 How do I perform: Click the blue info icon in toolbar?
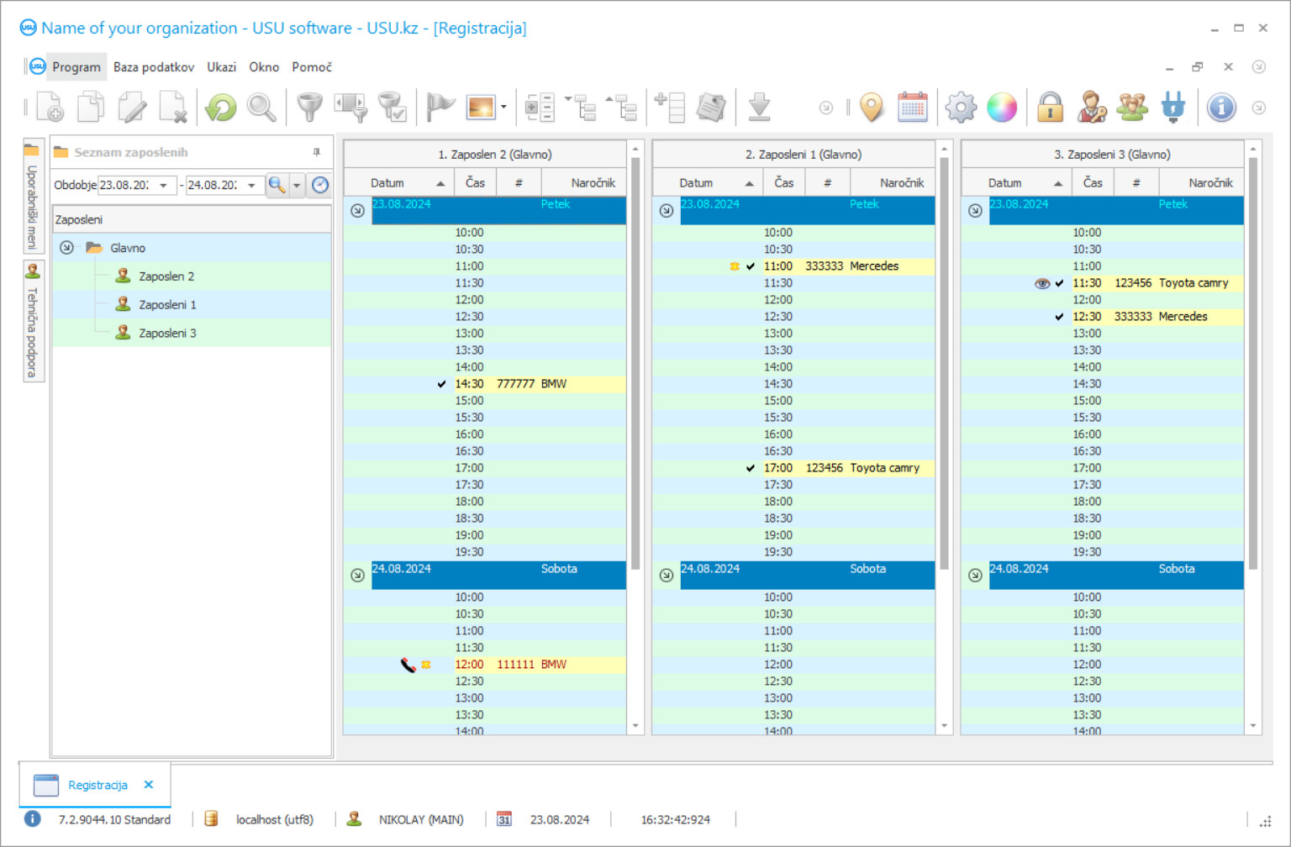[x=1220, y=108]
